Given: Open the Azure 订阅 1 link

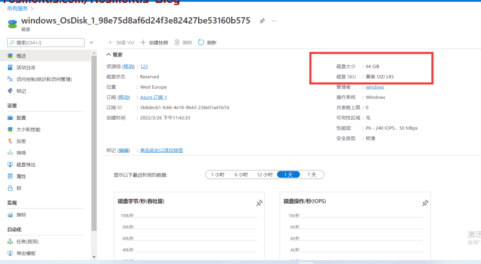Looking at the screenshot, I should pos(154,97).
